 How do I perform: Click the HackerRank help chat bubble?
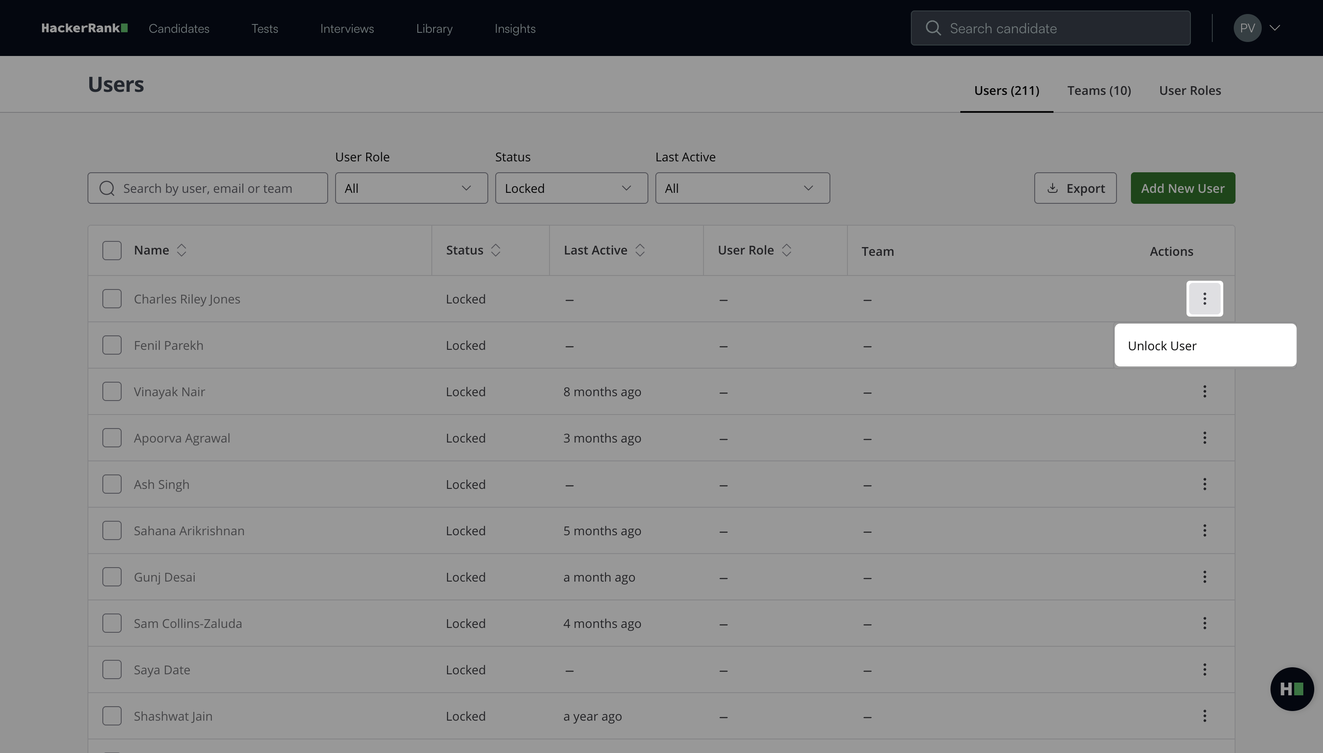(x=1291, y=689)
